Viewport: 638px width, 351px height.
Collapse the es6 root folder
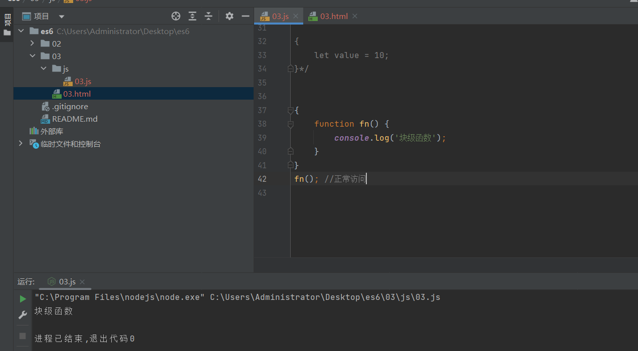21,31
